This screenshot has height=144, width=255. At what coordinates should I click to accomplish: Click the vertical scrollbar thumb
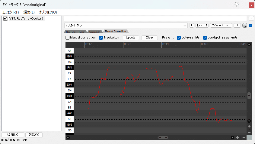click(x=249, y=96)
